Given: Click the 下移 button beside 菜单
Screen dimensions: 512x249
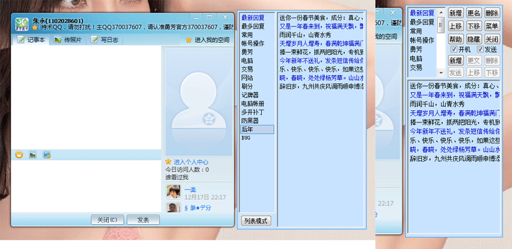Looking at the screenshot, I should click(x=473, y=26).
